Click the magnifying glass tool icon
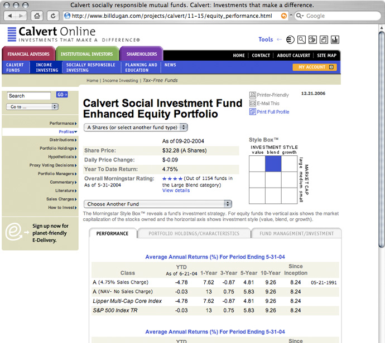The width and height of the screenshot is (385, 343). pos(301,40)
